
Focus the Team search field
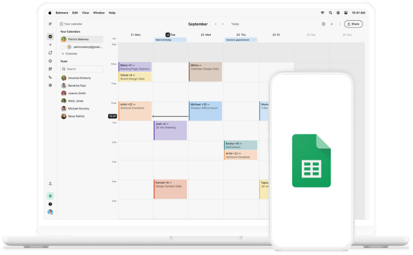tap(81, 69)
